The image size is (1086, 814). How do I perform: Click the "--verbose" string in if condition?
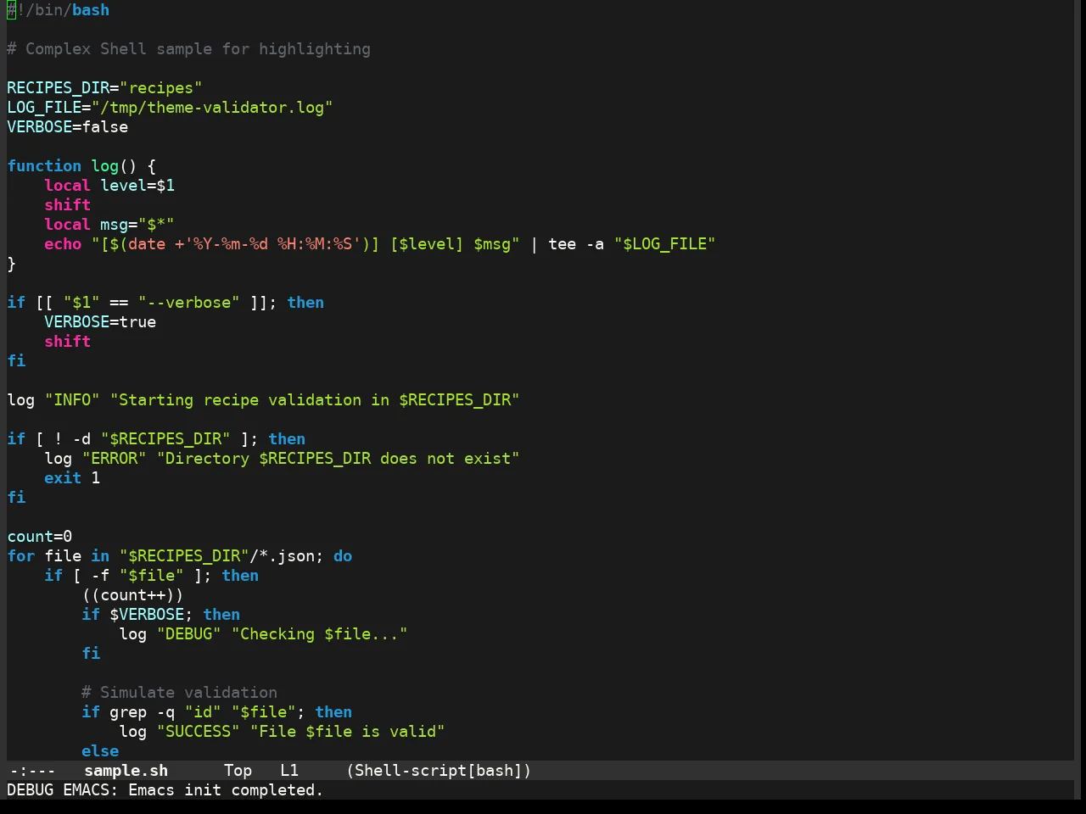(x=188, y=303)
